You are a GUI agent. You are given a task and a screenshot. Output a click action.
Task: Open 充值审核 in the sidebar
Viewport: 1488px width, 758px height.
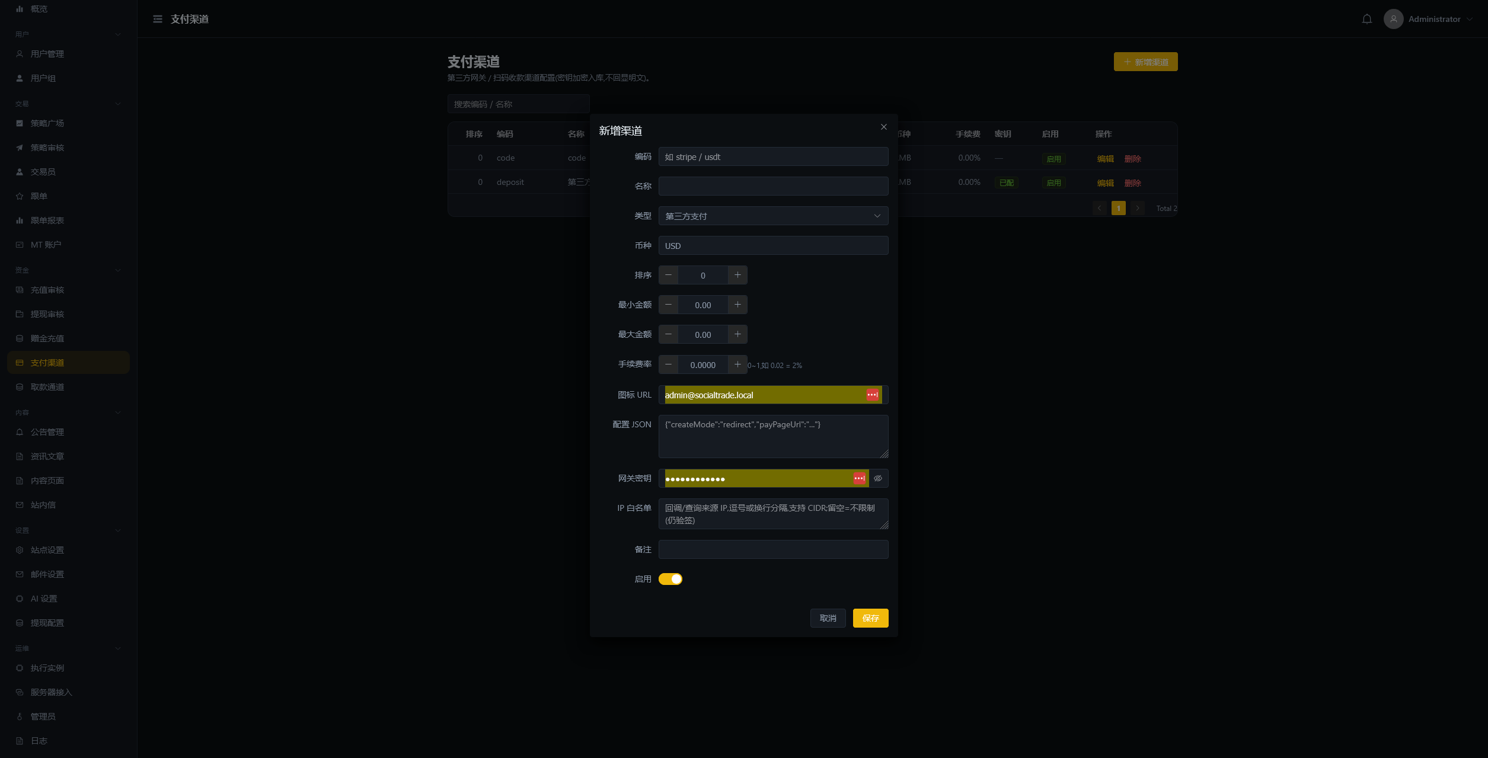point(68,290)
